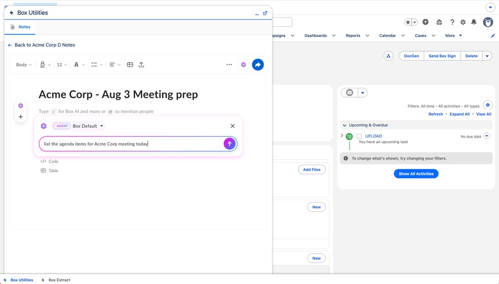499x284 pixels.
Task: Open the notifications bell icon
Action: (x=474, y=22)
